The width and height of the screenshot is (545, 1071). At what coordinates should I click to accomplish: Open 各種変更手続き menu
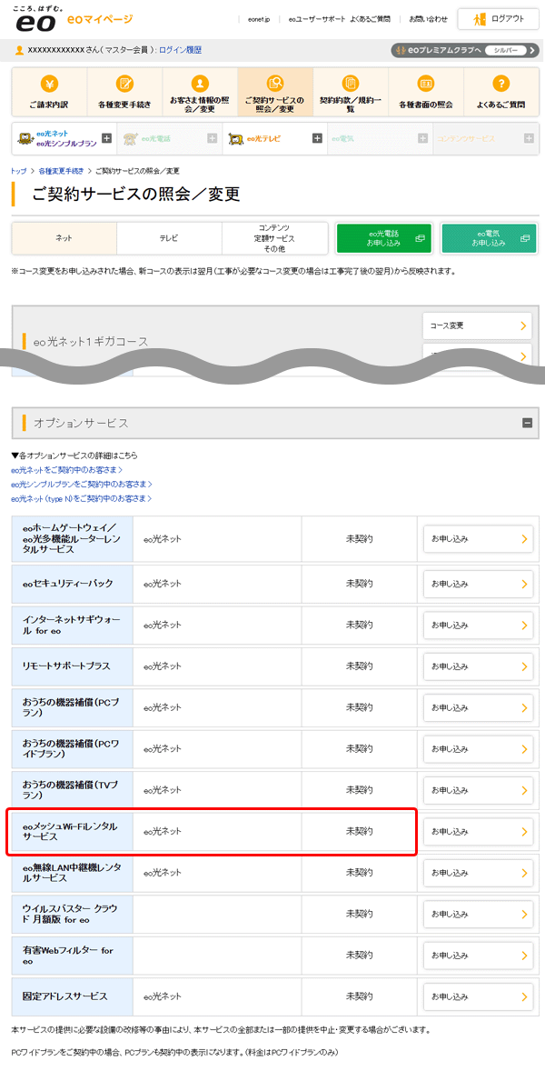(x=124, y=92)
